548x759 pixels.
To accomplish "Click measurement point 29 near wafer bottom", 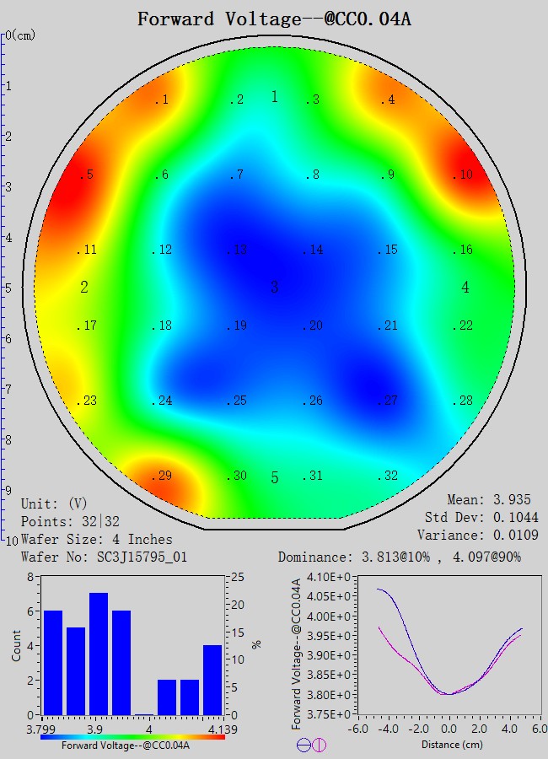I will point(162,476).
